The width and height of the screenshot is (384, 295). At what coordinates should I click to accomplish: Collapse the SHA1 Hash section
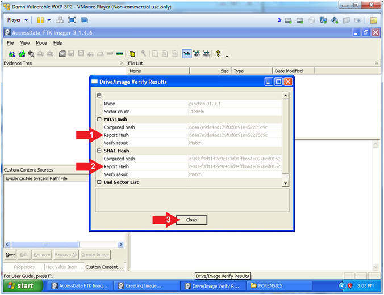[99, 151]
